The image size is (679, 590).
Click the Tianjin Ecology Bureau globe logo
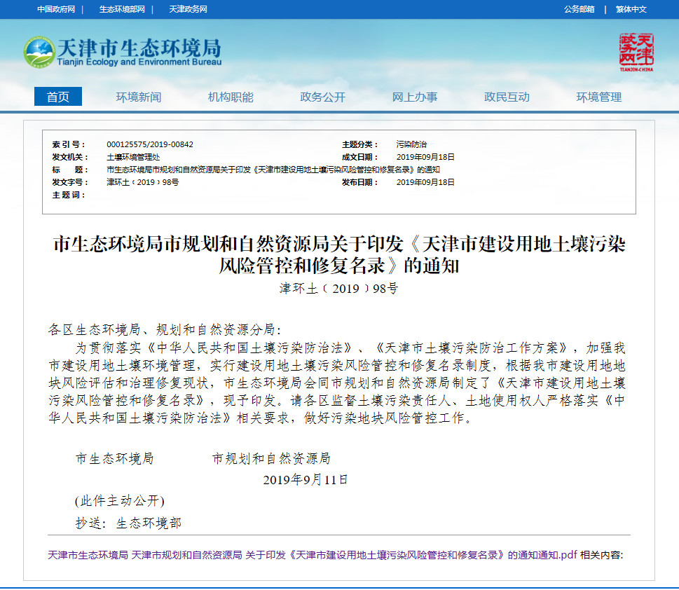[39, 52]
